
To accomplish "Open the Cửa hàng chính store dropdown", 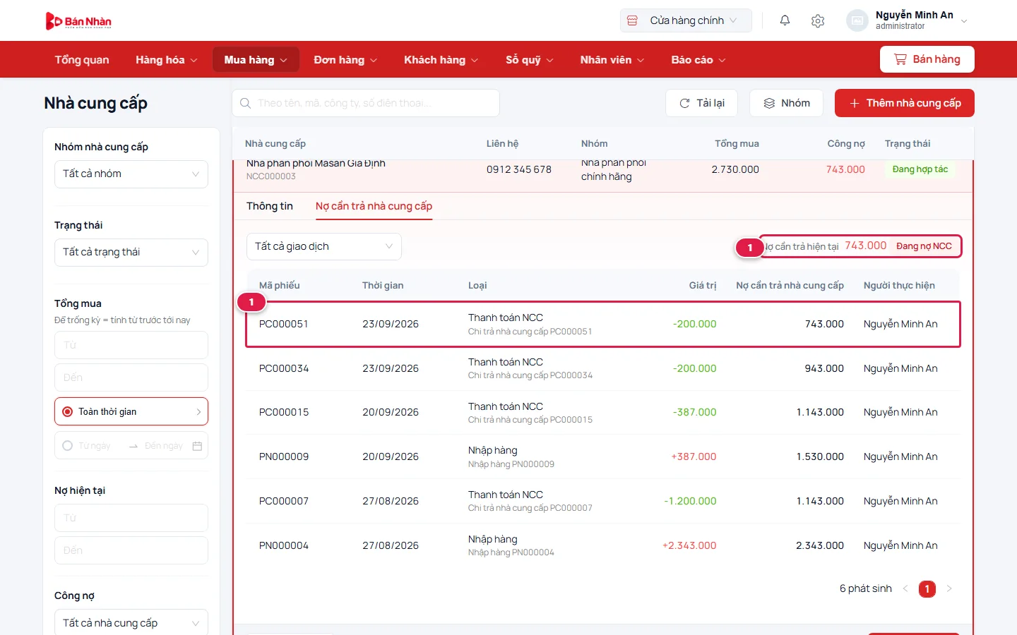I will pos(686,20).
